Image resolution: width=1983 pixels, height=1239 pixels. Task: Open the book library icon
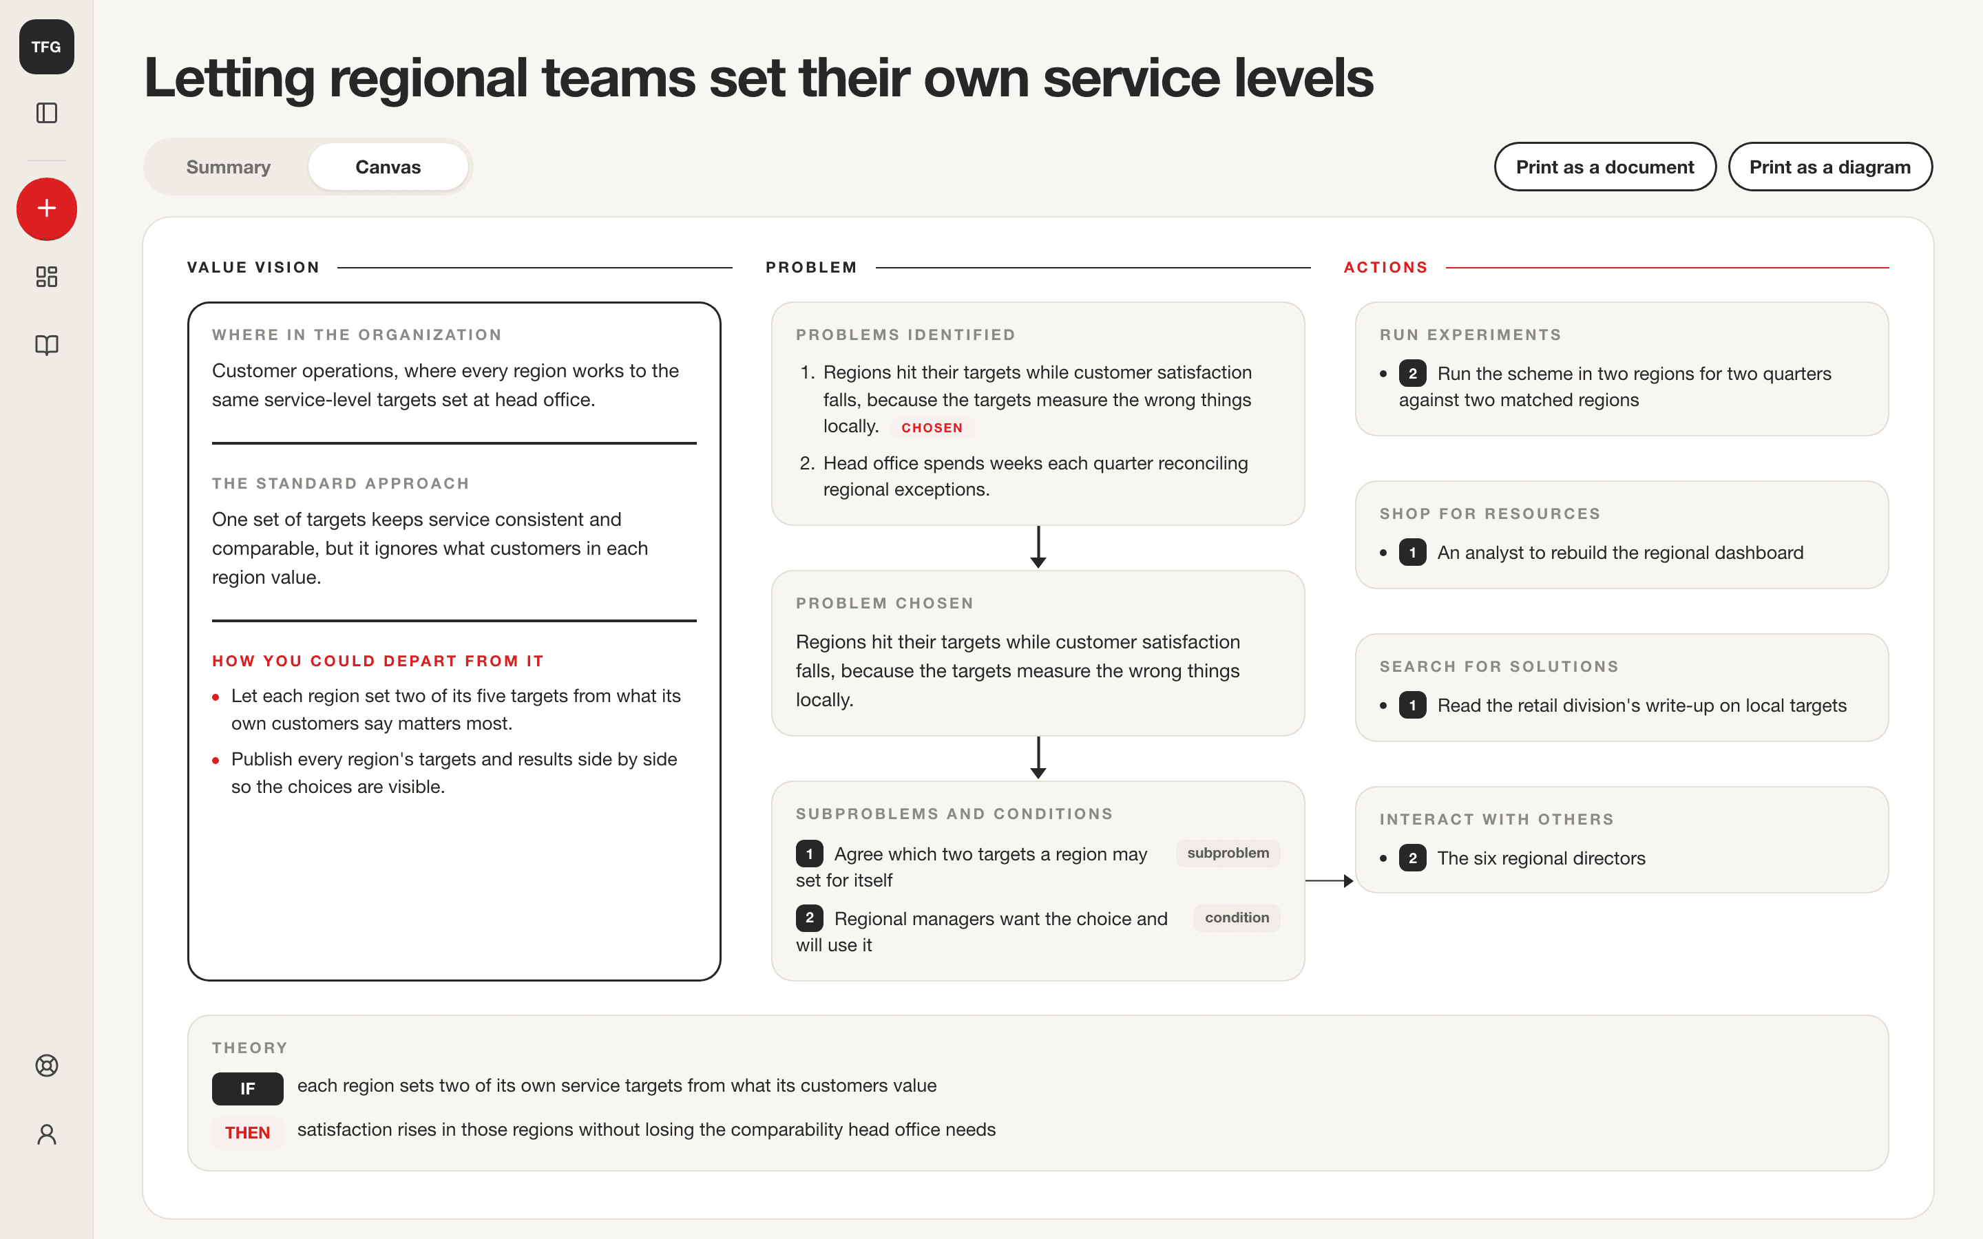pos(47,345)
